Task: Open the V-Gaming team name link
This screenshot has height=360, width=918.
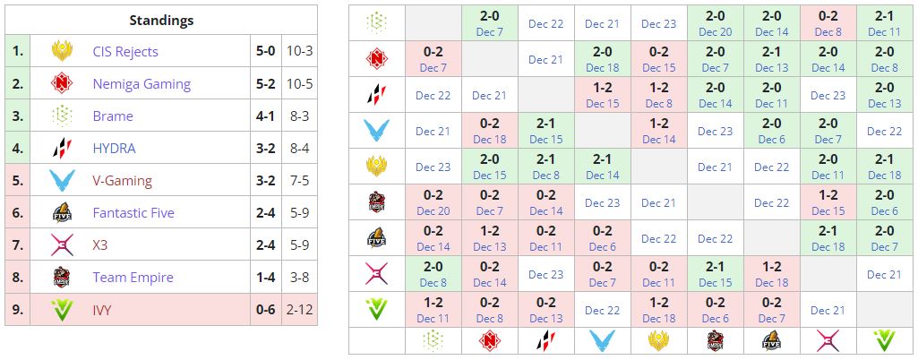Action: tap(122, 181)
